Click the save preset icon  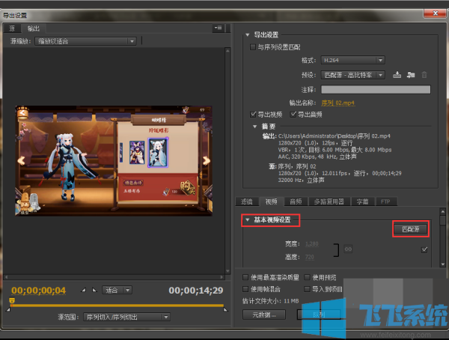[397, 74]
